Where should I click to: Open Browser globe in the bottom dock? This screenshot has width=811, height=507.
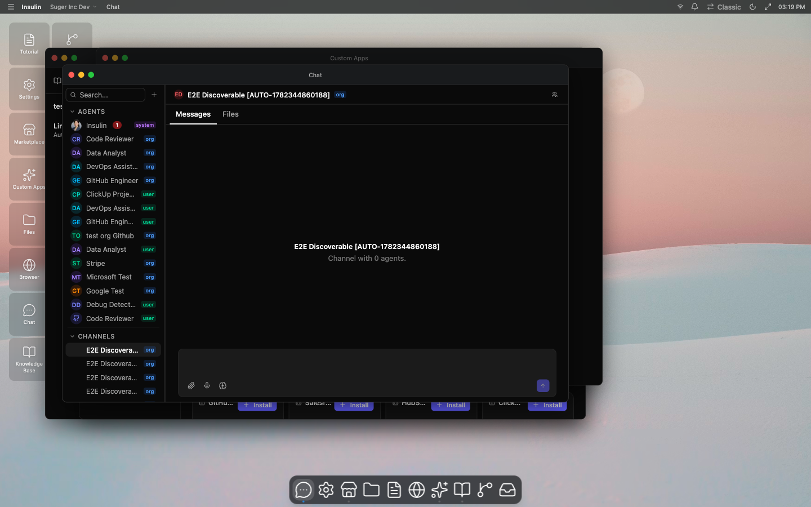click(x=417, y=490)
